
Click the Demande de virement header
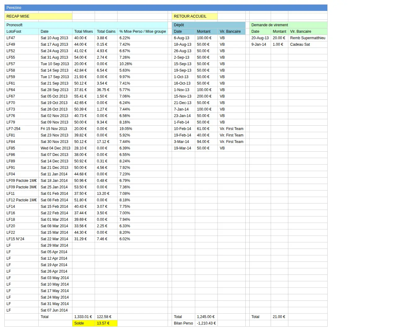click(288, 25)
